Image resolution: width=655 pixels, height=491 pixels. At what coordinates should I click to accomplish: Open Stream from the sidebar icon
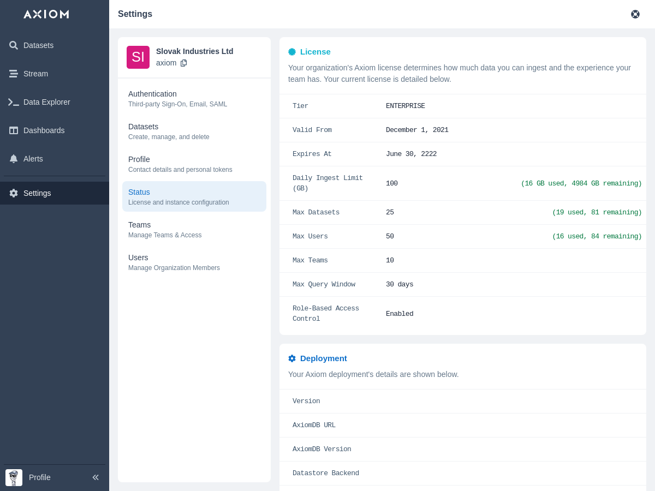point(14,74)
